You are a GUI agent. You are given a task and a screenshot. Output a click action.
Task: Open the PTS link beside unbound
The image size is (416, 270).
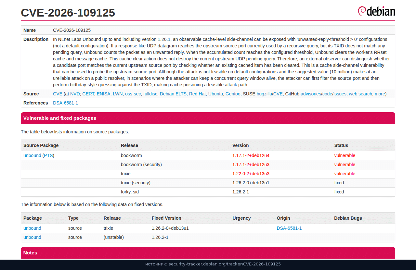tap(48, 155)
